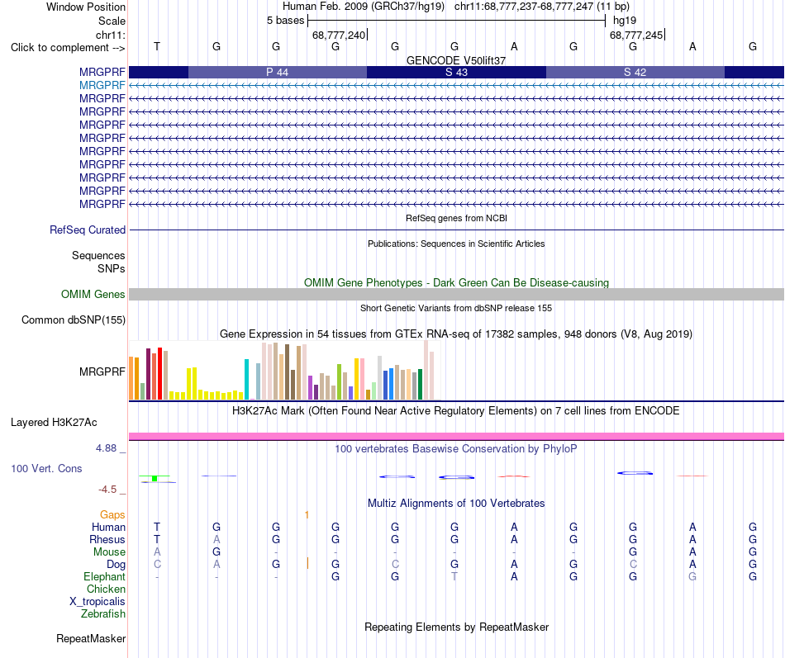This screenshot has height=658, width=785.
Task: Click 'Repeating Elements by RepeatMasker' title
Action: click(456, 627)
